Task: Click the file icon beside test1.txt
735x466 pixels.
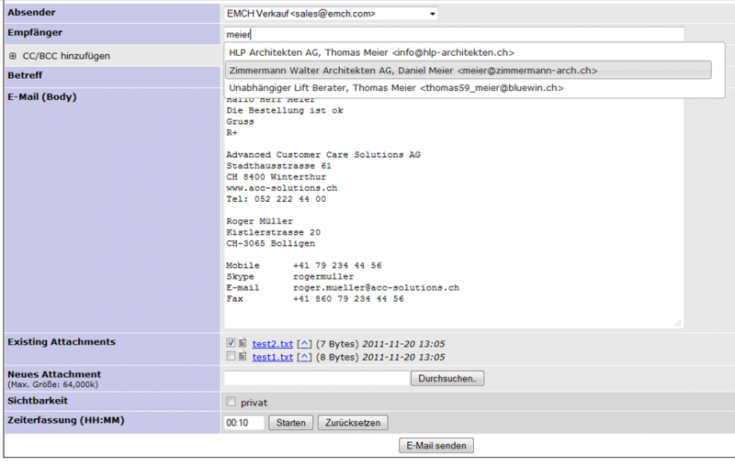Action: pyautogui.click(x=243, y=357)
